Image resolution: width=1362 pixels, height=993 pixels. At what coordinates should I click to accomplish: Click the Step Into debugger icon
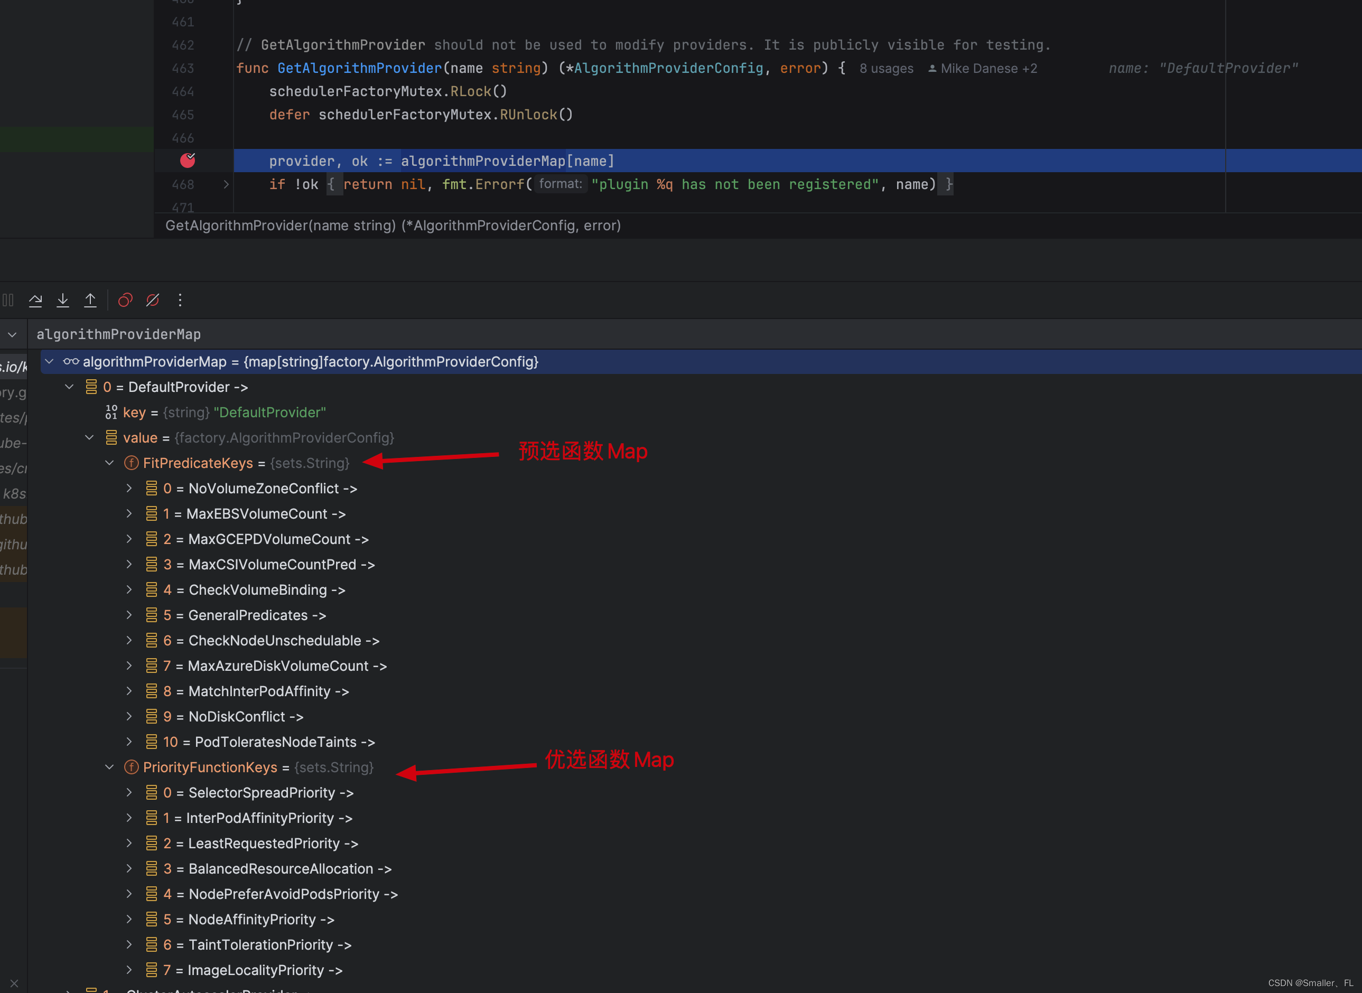click(62, 300)
